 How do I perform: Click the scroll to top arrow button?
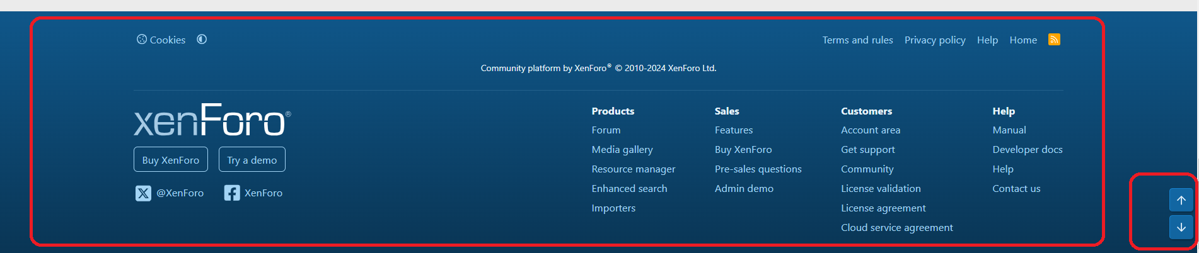1181,200
